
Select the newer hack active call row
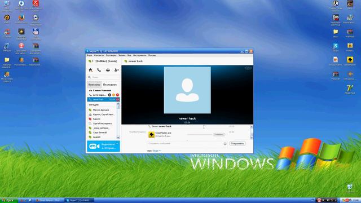(x=103, y=99)
